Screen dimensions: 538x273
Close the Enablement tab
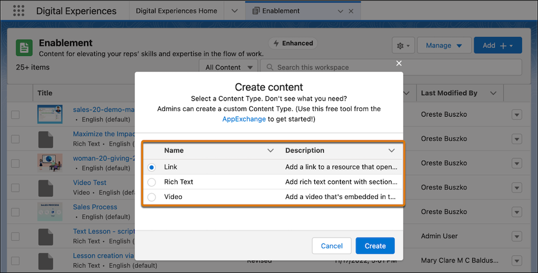point(351,11)
